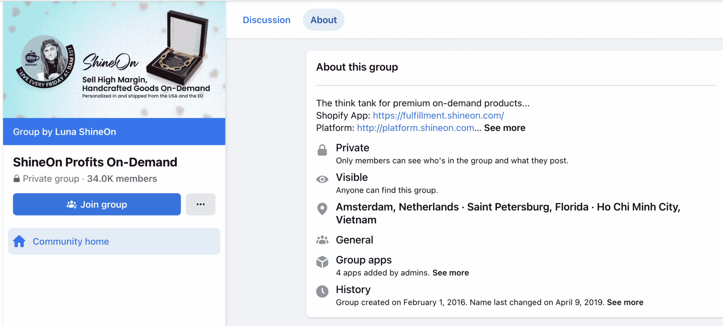Expand description with See more
Viewport: 723px width, 326px height.
[504, 128]
